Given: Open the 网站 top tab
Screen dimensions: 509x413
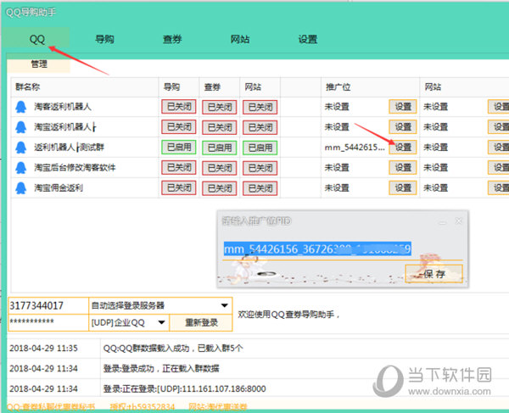Looking at the screenshot, I should coord(240,39).
